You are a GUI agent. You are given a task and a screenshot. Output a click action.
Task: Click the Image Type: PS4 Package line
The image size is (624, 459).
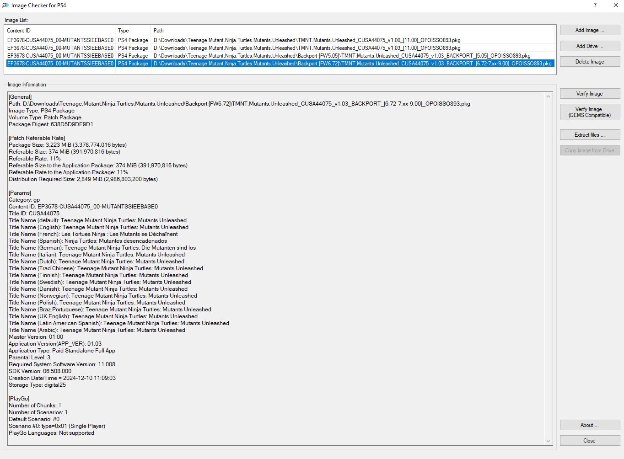(42, 111)
